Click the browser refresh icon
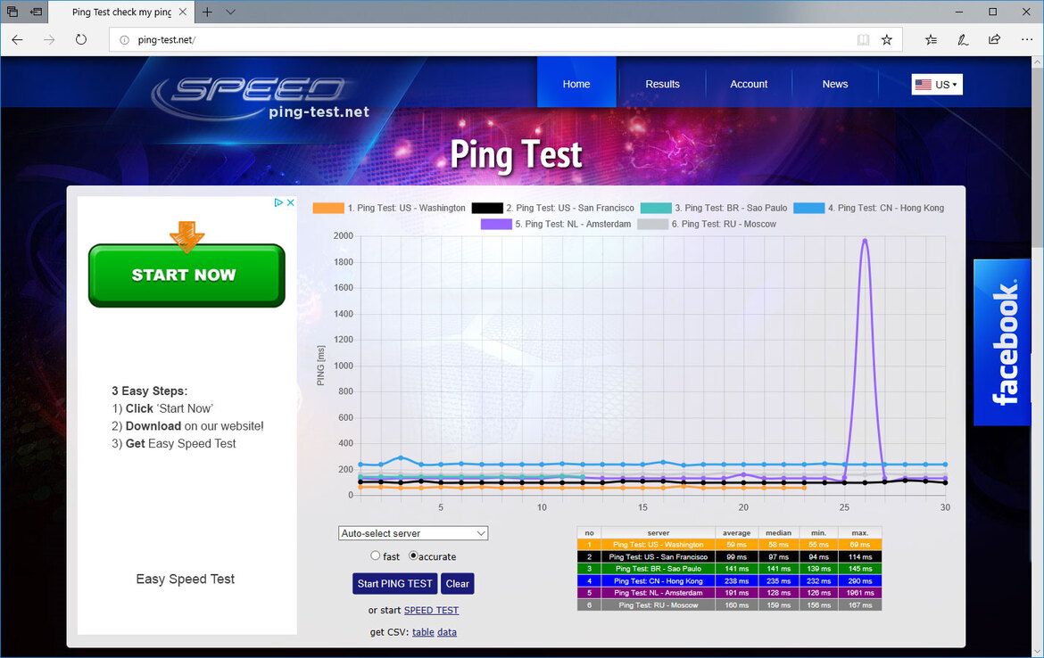Image resolution: width=1044 pixels, height=658 pixels. [x=80, y=40]
